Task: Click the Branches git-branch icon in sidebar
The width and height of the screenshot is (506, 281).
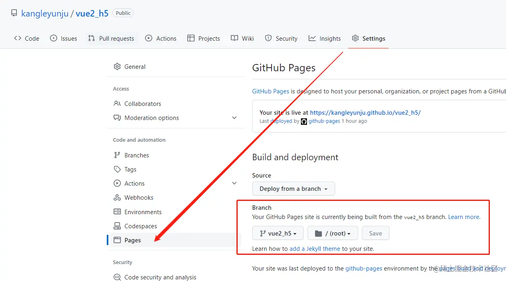Action: pyautogui.click(x=117, y=155)
